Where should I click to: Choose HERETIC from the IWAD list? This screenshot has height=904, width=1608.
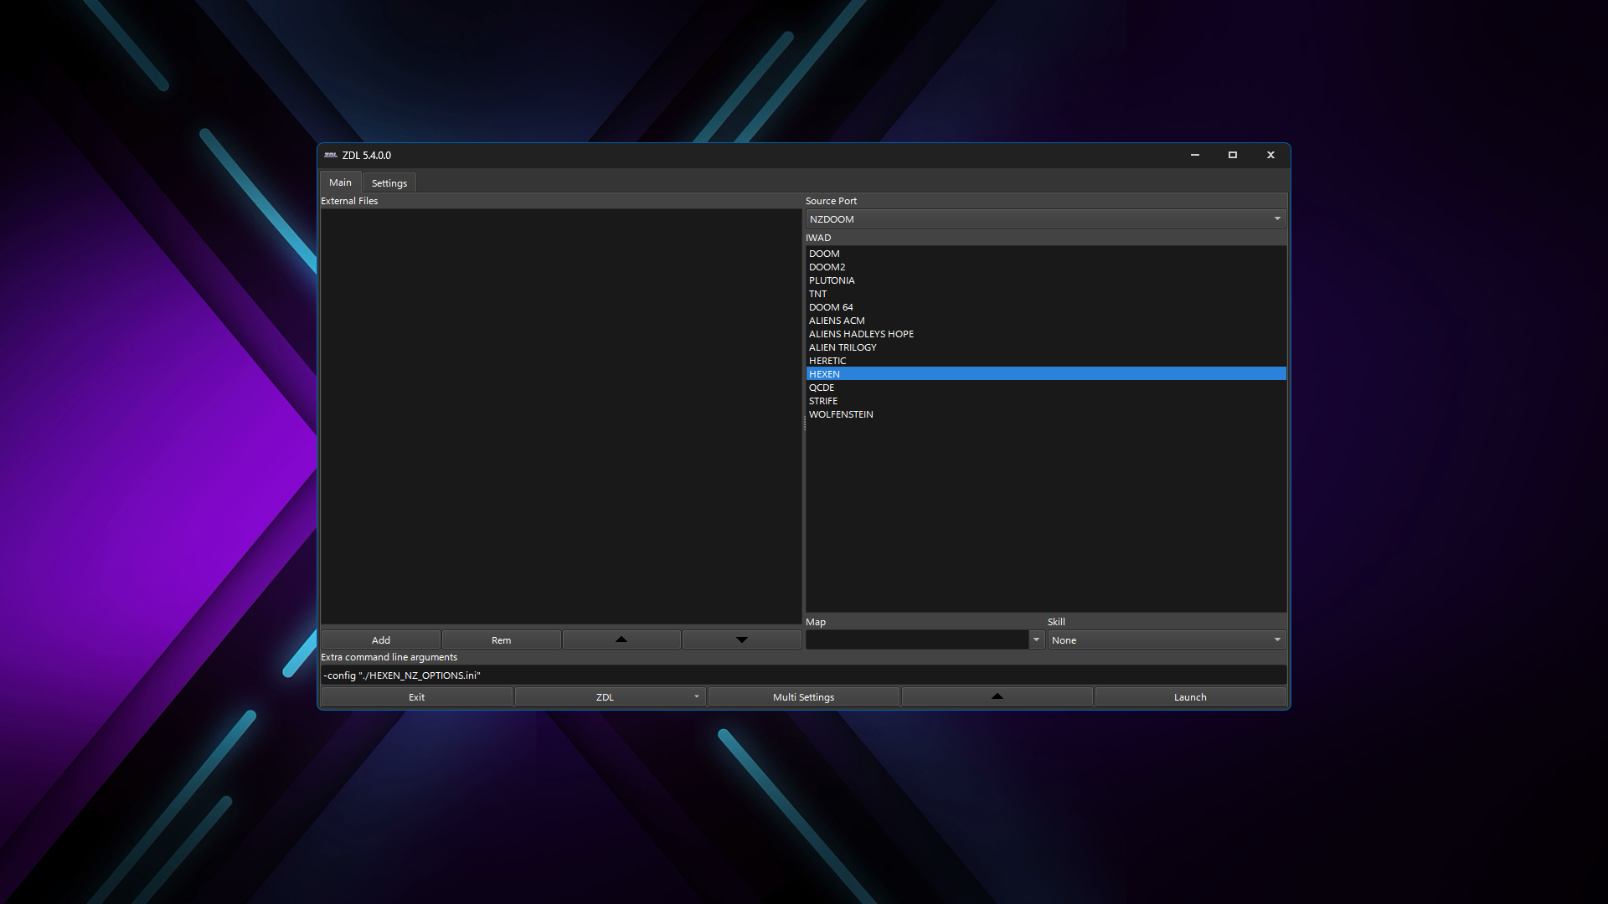click(x=827, y=361)
